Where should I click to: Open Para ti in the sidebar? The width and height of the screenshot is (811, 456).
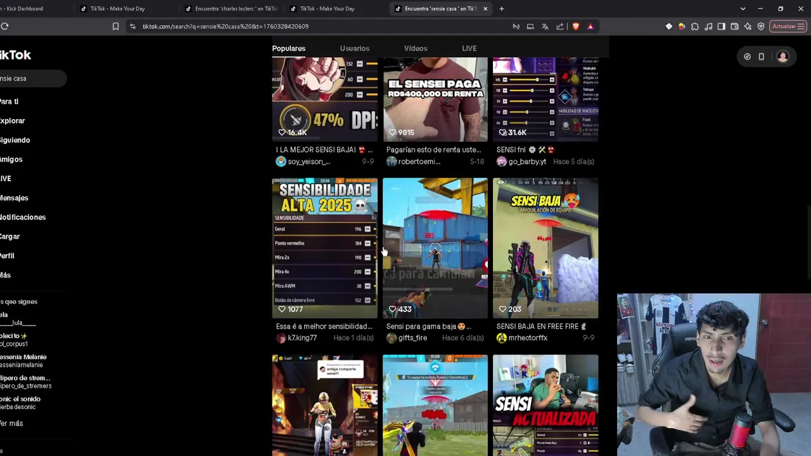point(9,101)
